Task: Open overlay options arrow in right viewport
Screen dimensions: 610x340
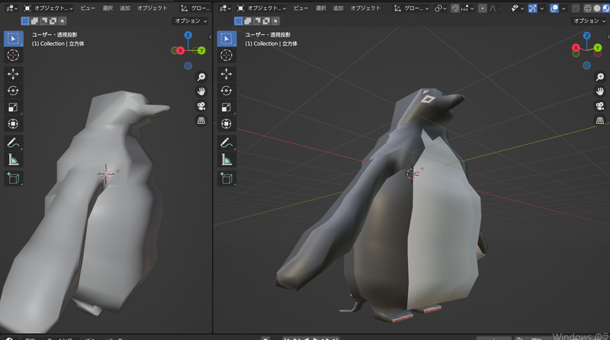Action: (563, 8)
